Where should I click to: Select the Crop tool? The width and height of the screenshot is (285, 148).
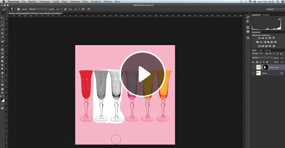(x=2, y=33)
